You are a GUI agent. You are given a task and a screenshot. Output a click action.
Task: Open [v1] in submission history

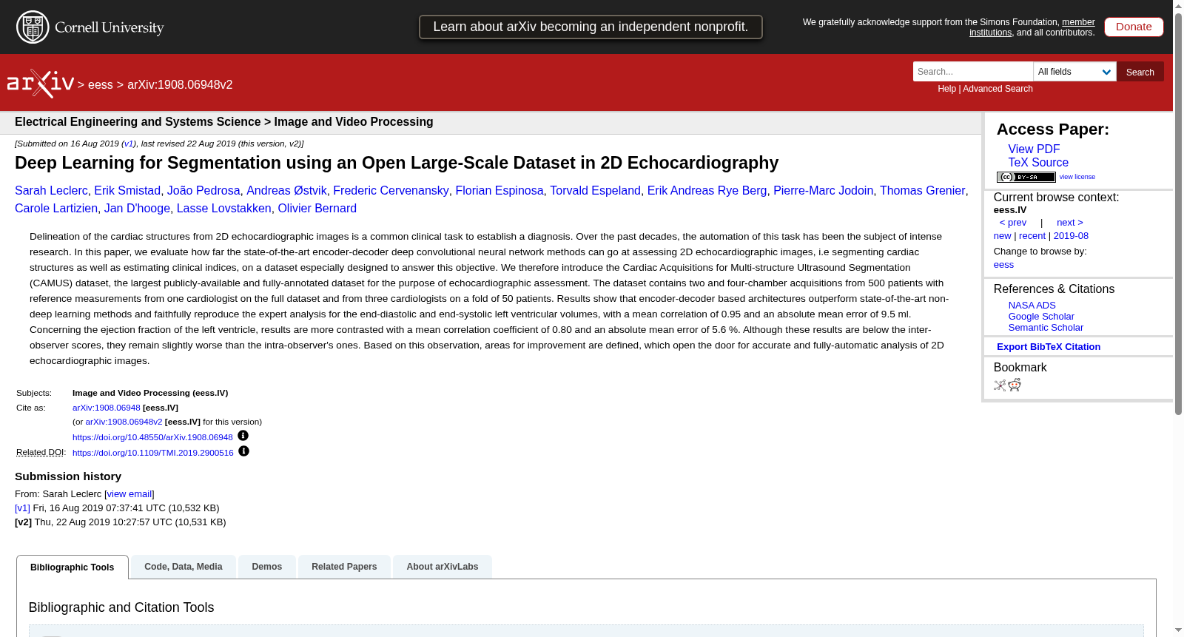click(22, 508)
